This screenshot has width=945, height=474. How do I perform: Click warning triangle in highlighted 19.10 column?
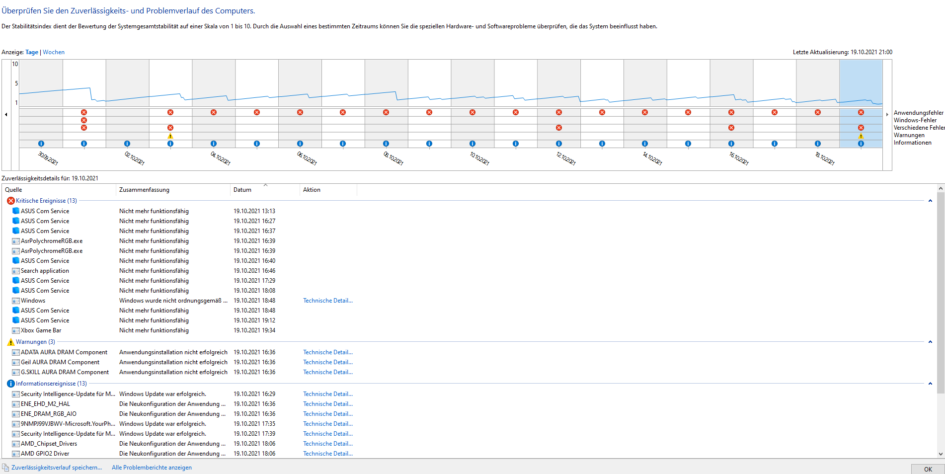(x=861, y=136)
